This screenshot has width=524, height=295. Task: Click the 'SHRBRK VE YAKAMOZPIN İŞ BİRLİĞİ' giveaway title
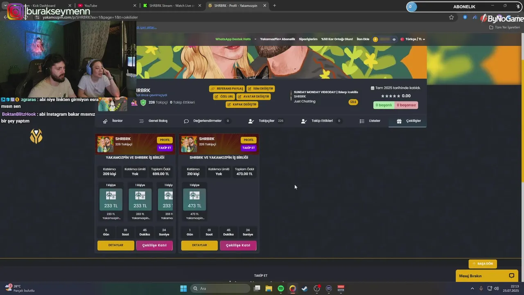pos(219,157)
